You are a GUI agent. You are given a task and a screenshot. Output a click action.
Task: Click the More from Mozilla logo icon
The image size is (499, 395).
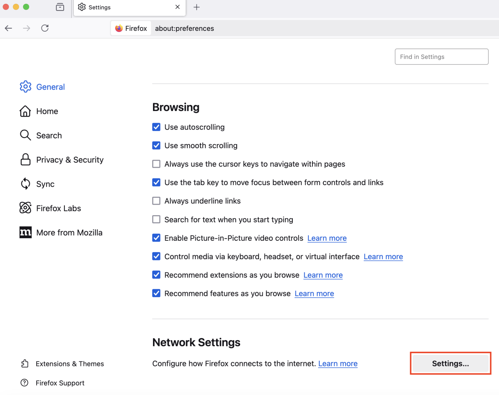click(25, 232)
